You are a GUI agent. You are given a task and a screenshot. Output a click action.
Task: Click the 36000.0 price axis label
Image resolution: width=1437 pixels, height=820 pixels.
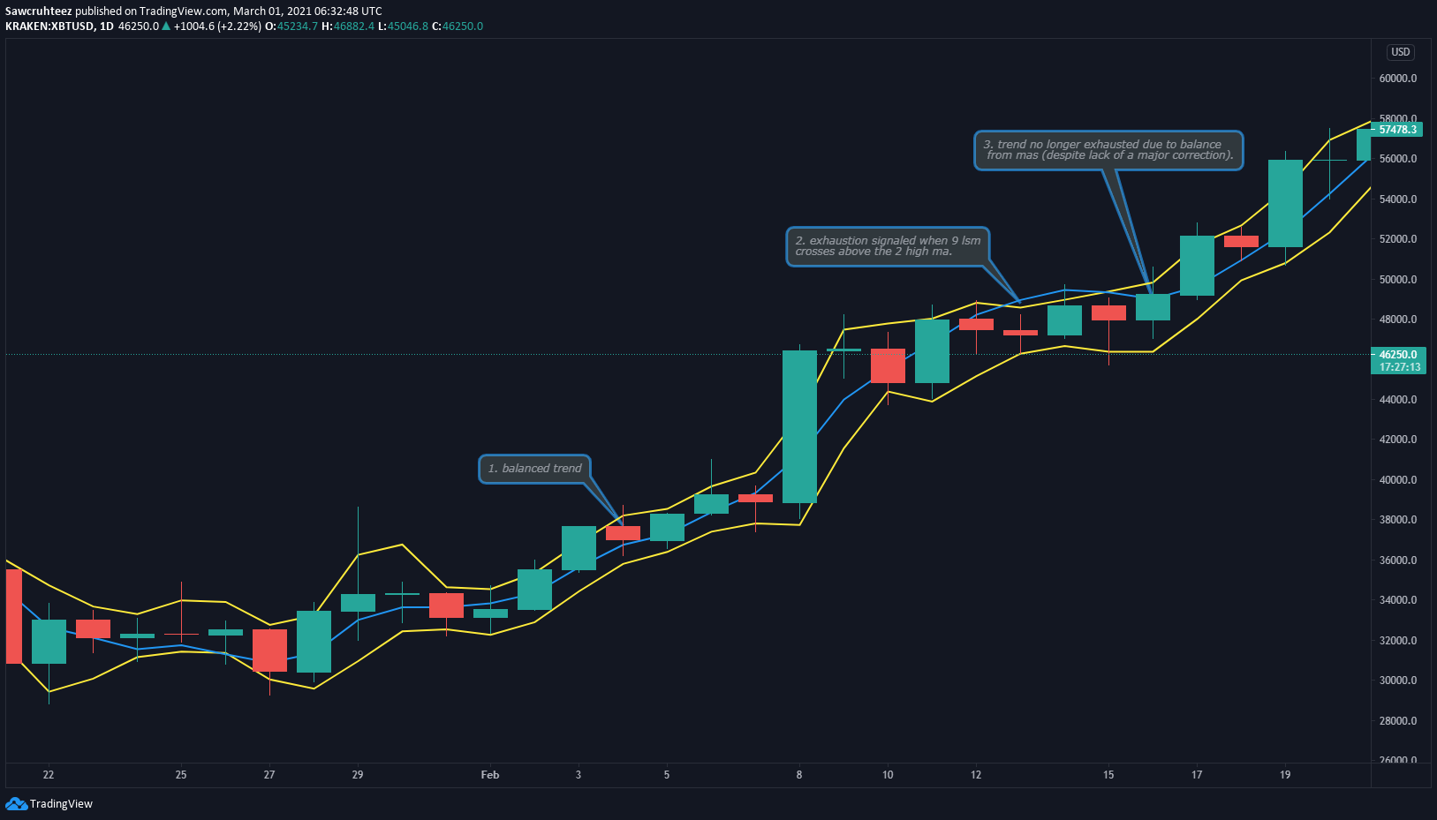pos(1398,560)
